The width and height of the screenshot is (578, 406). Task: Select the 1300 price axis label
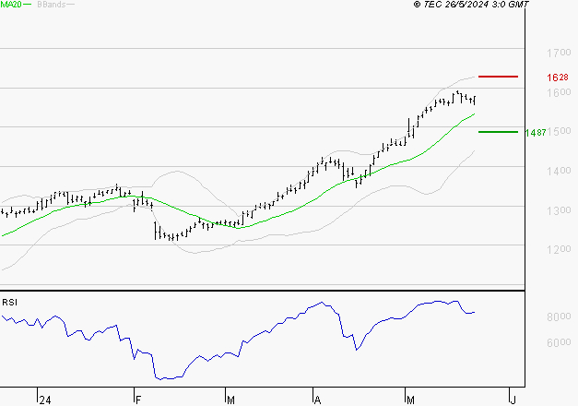559,210
